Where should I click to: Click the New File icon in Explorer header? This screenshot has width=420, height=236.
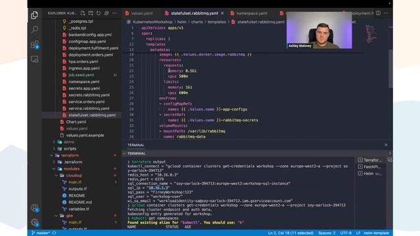pos(83,13)
